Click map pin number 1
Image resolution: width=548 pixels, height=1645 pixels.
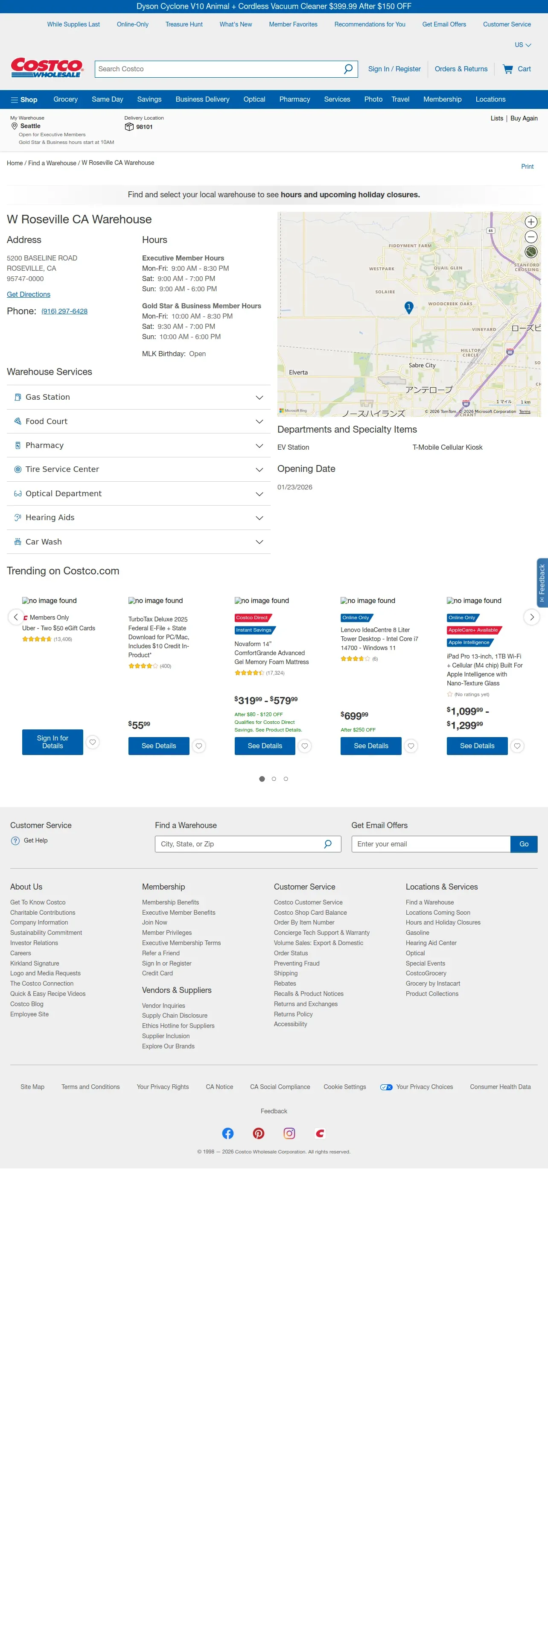coord(409,307)
